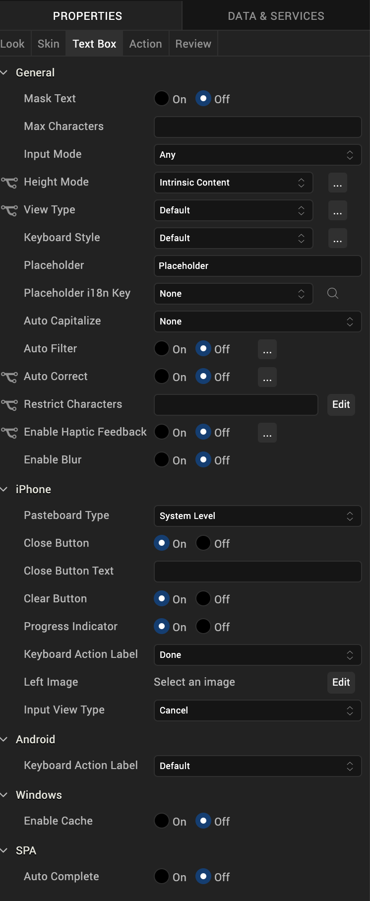Image resolution: width=370 pixels, height=901 pixels.
Task: Click the Max Characters input field
Action: tap(257, 127)
